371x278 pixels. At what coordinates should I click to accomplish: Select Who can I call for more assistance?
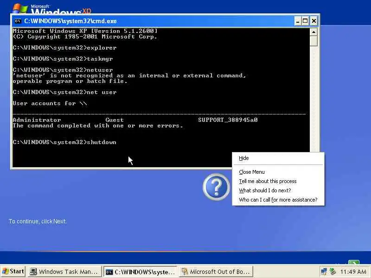[278, 200]
